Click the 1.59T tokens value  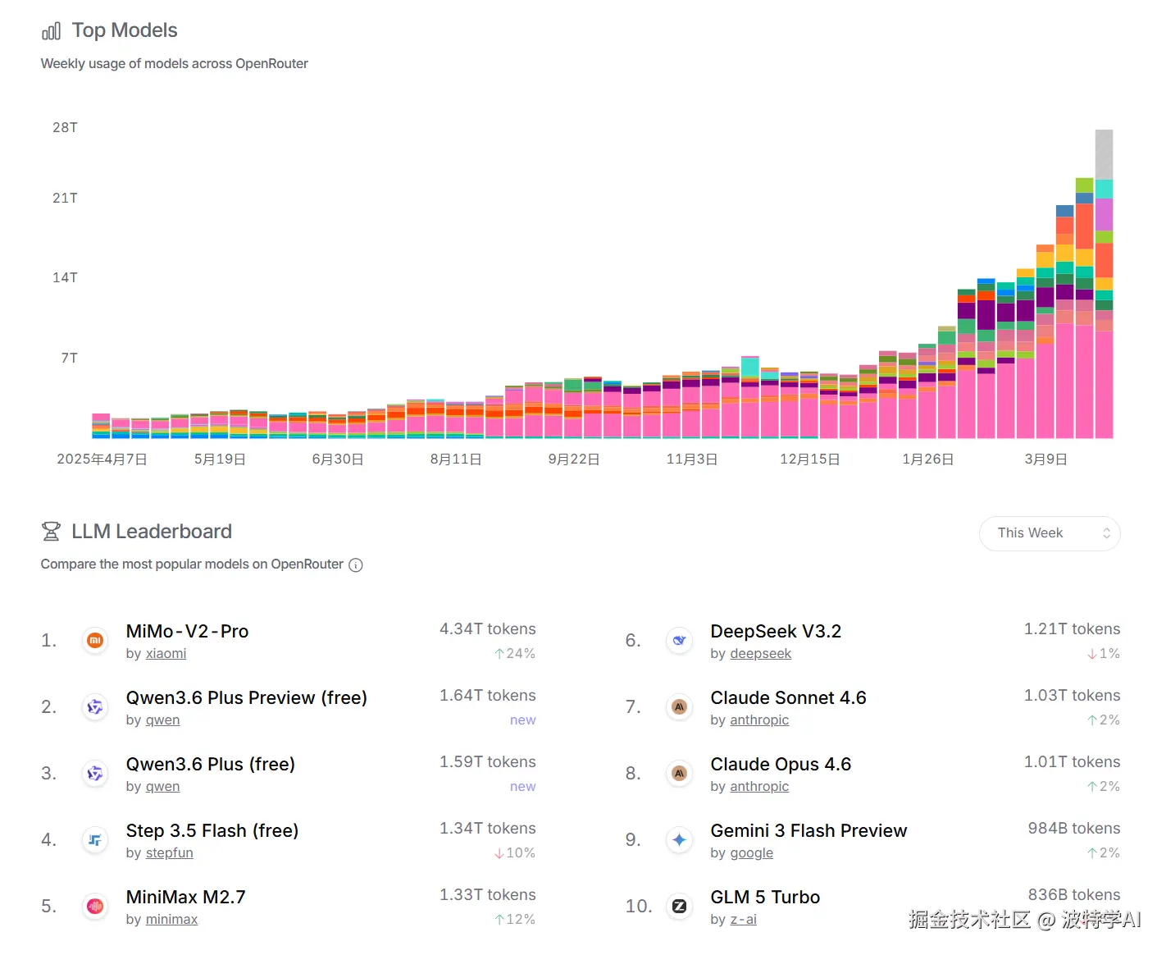pos(488,762)
